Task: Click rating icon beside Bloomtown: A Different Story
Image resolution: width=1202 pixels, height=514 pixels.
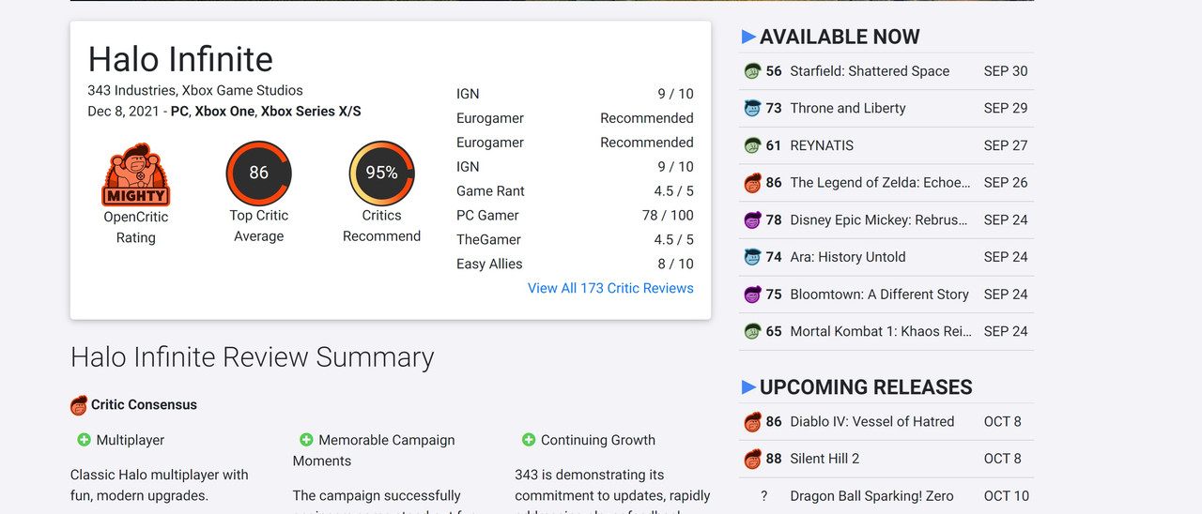Action: 752,295
